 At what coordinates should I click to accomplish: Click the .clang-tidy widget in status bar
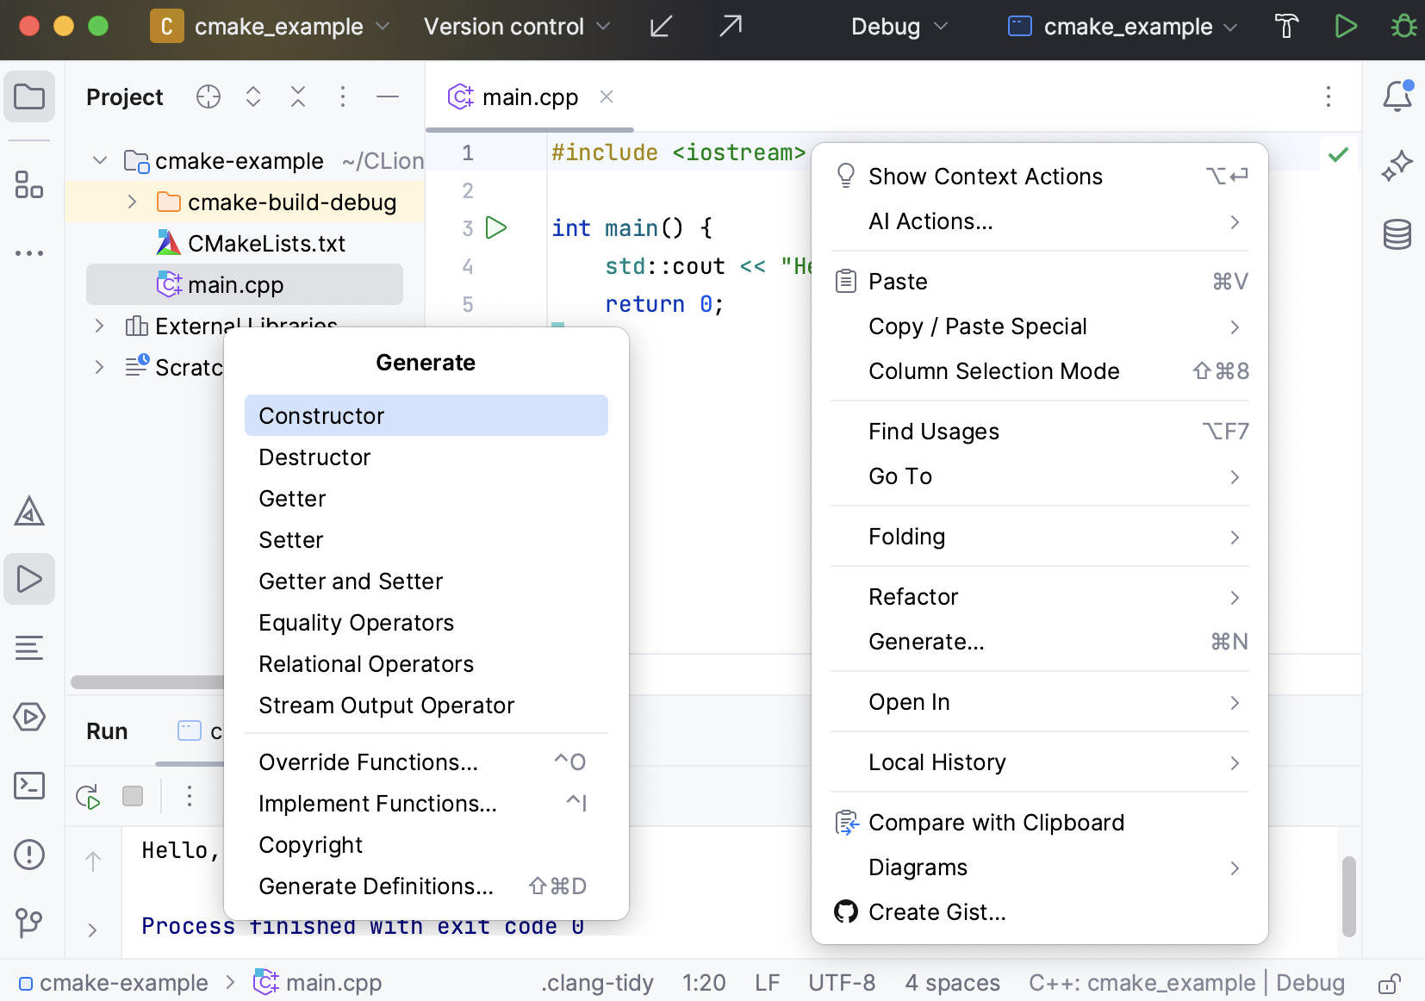point(597,982)
